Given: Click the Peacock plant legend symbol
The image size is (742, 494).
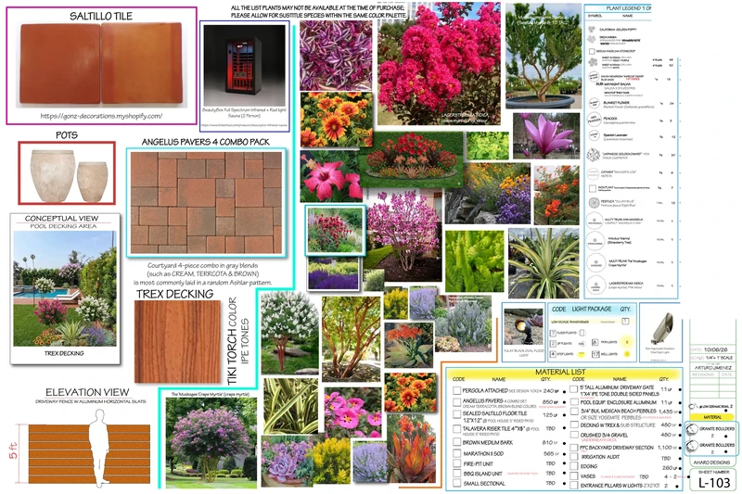Looking at the screenshot, I should 594,120.
